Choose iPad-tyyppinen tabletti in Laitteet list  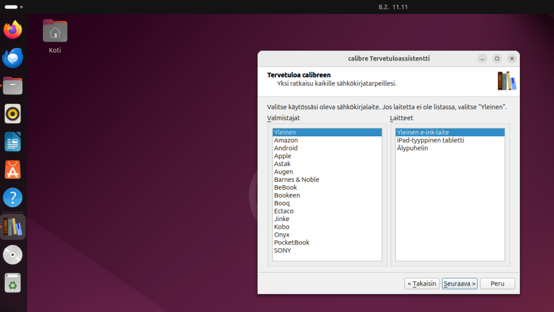pyautogui.click(x=430, y=140)
